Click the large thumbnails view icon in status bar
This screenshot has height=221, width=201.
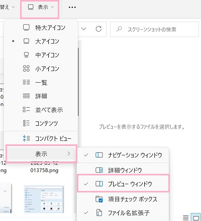[195, 217]
